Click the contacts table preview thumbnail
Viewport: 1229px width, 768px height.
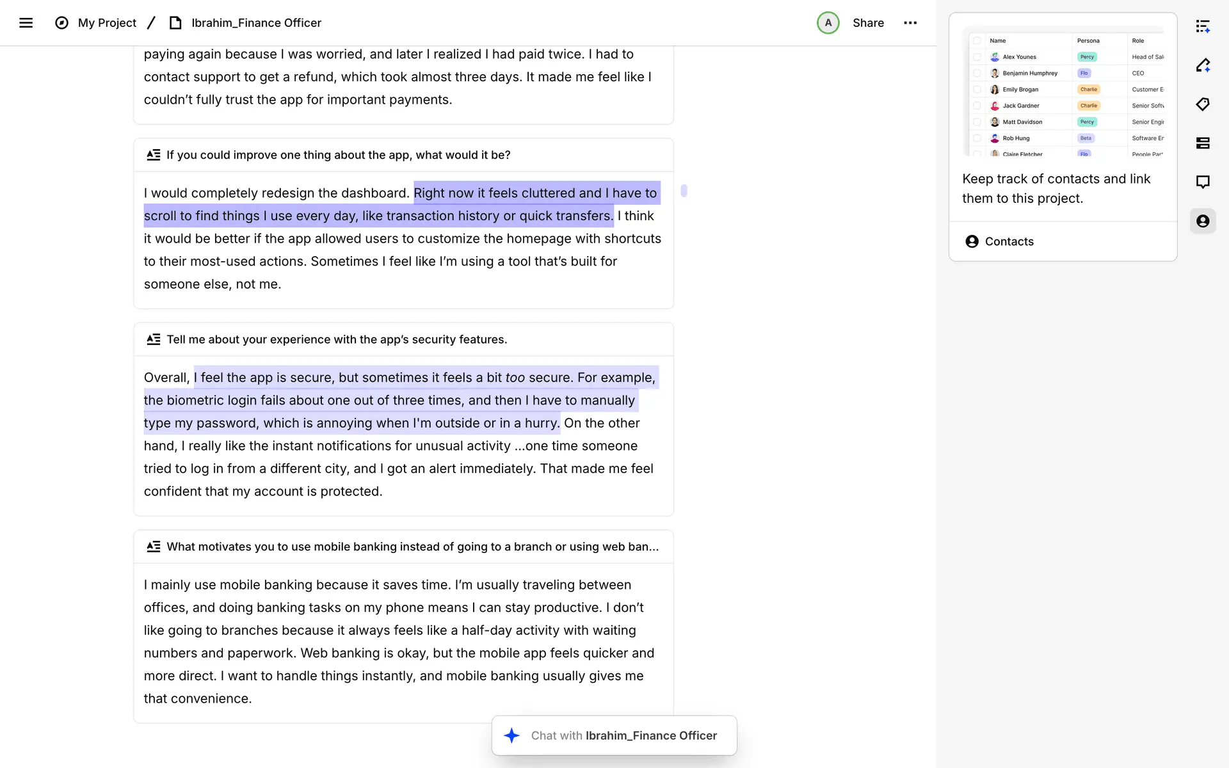(1063, 93)
